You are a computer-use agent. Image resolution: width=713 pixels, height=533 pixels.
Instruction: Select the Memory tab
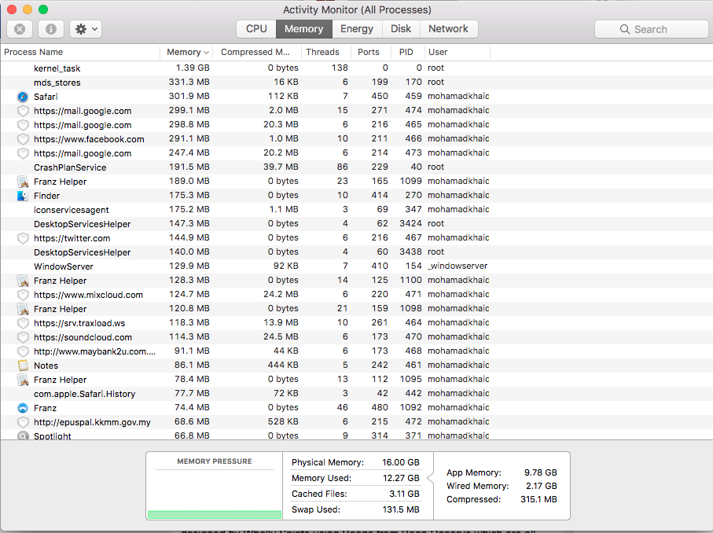click(x=303, y=28)
